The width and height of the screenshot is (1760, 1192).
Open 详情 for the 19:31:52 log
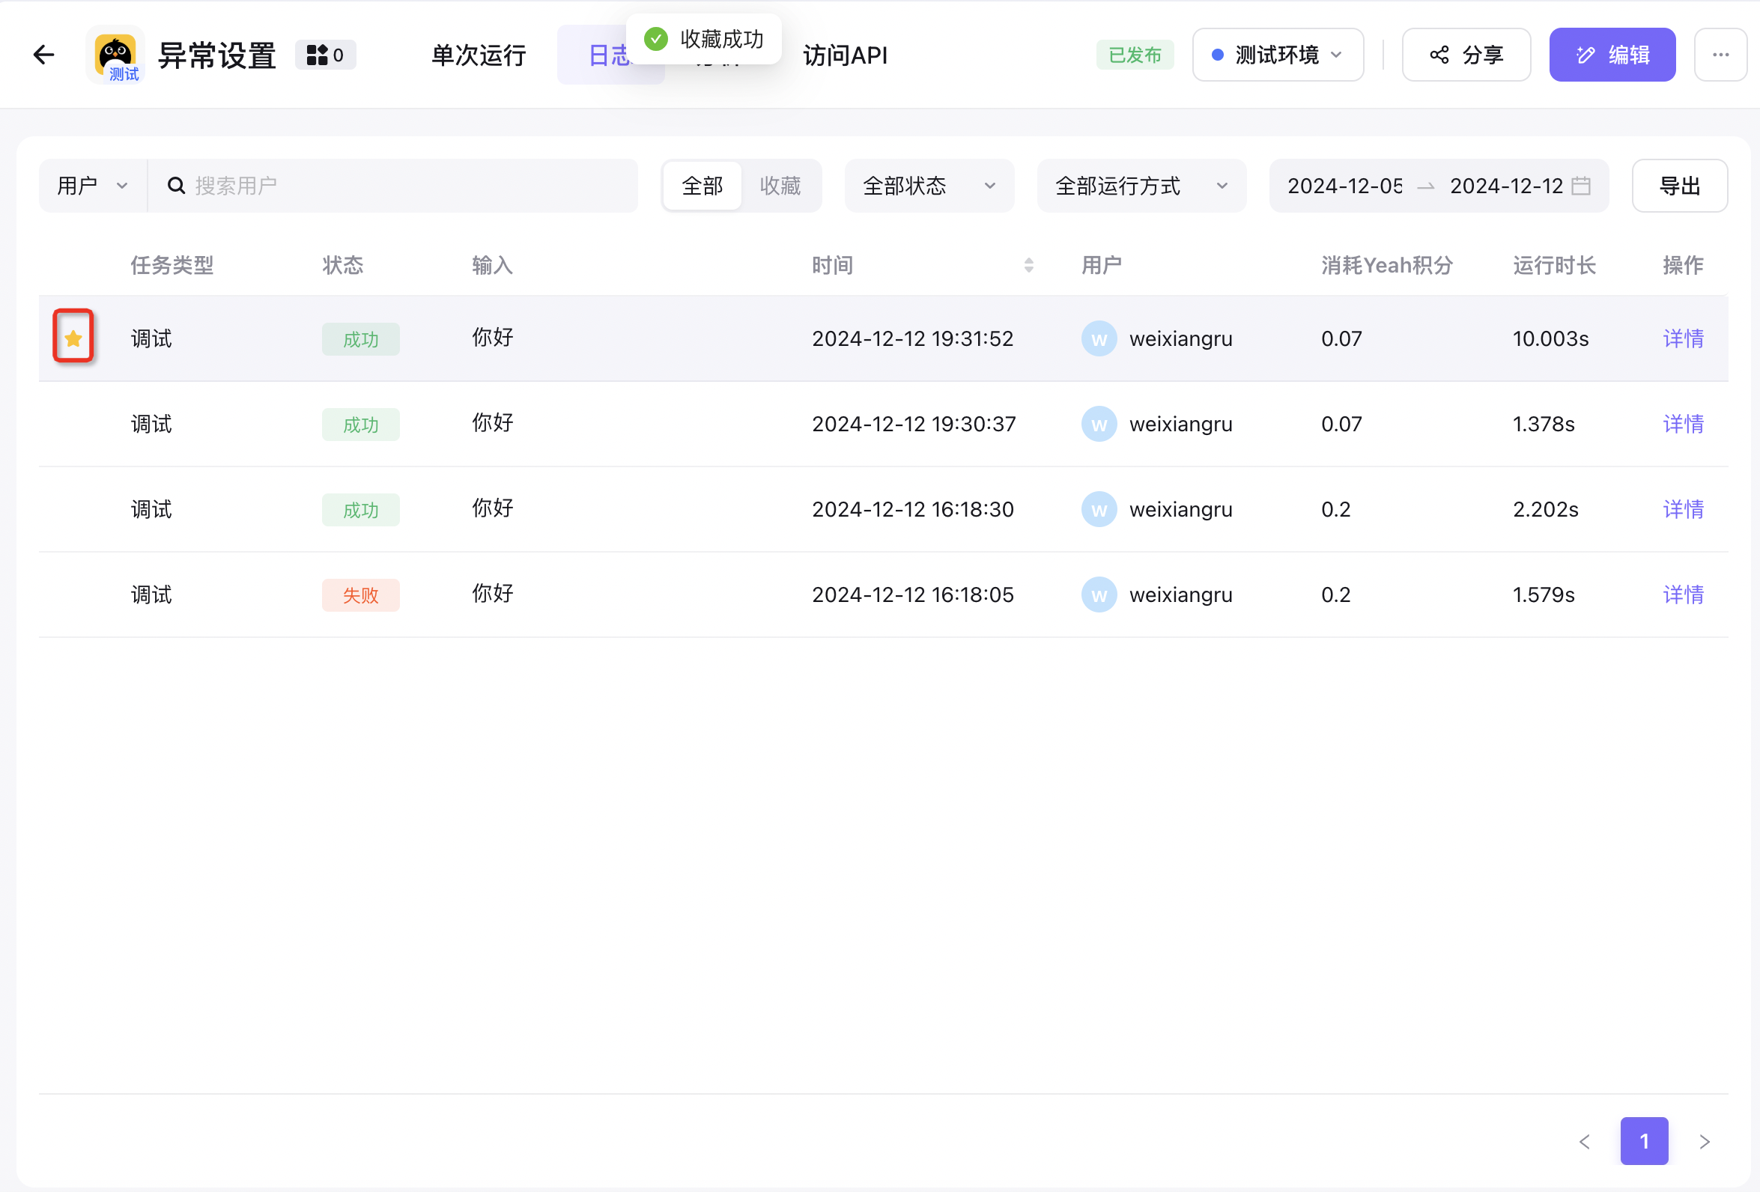point(1683,338)
